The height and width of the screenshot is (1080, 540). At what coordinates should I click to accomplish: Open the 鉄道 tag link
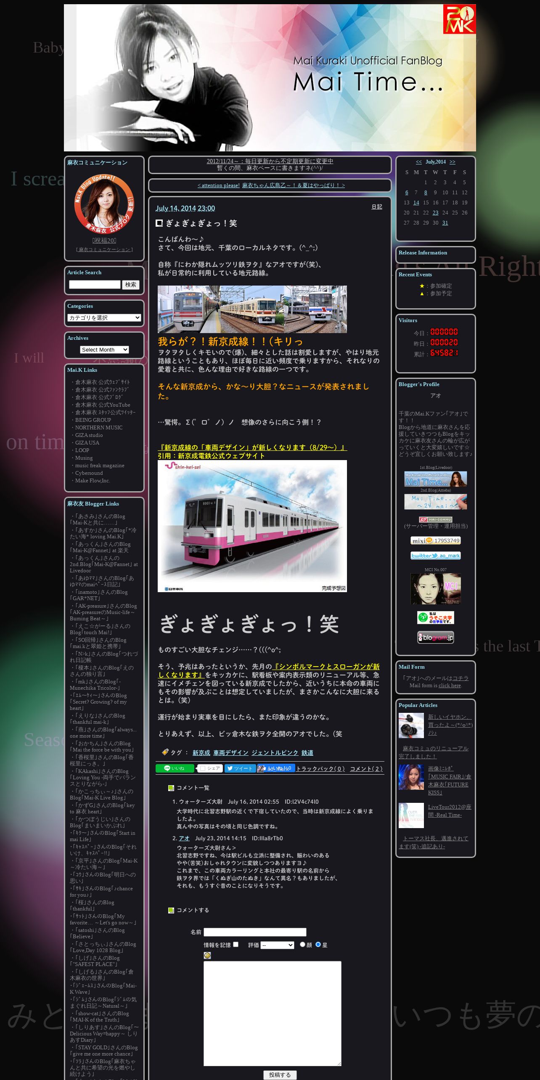[x=307, y=753]
